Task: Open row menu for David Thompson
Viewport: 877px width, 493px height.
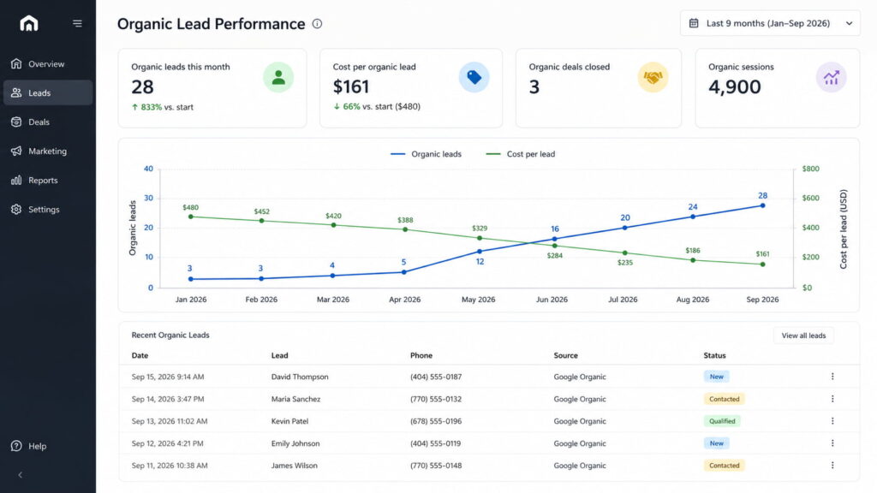Action: click(x=832, y=377)
